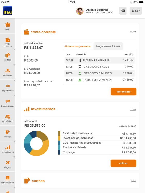The height and width of the screenshot is (193, 145).
Task: Switch to the lançamentos futuros tab
Action: 108,46
